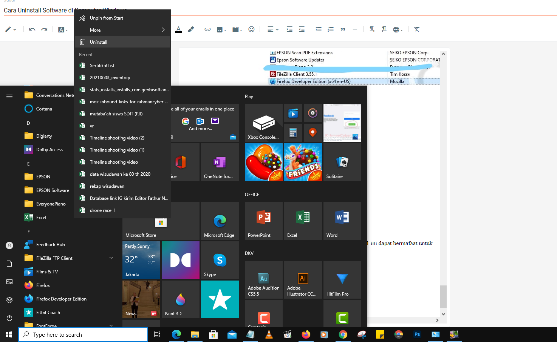Choose Uninstall in context menu
This screenshot has width=557, height=342.
tap(122, 42)
